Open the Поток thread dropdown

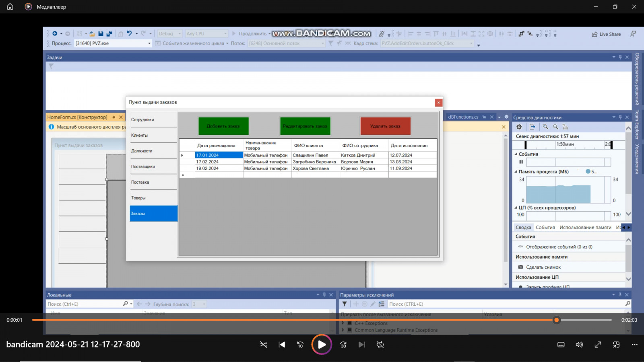click(286, 43)
